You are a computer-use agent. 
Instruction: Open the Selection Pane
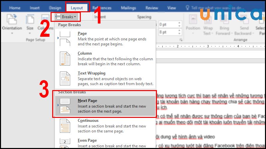[x=260, y=24]
